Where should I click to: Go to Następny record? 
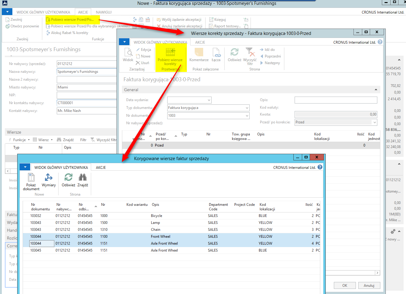(x=270, y=63)
